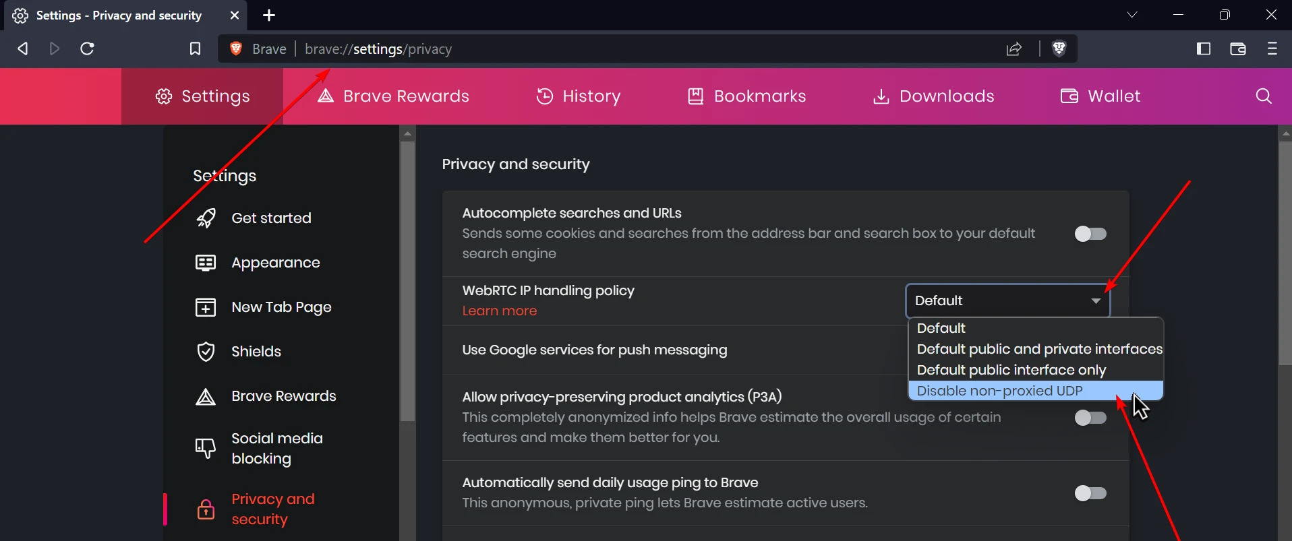Switch to the Settings header tab
This screenshot has height=541, width=1292.
(x=202, y=96)
